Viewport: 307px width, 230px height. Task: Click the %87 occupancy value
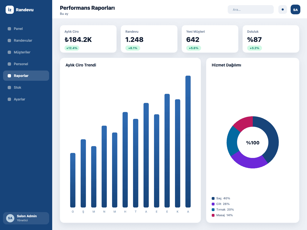pyautogui.click(x=254, y=40)
